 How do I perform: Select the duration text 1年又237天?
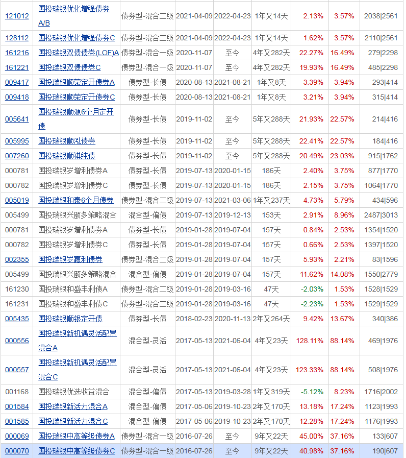pyautogui.click(x=271, y=201)
